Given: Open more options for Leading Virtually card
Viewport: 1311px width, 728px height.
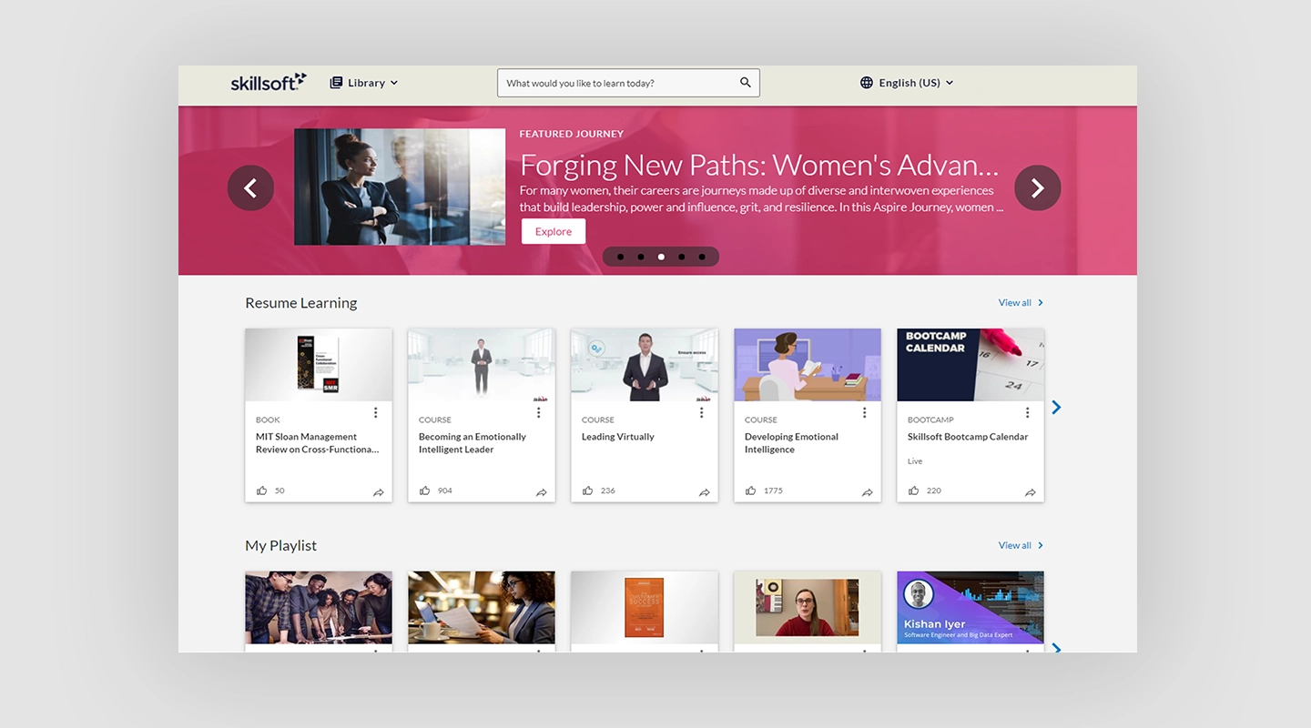Looking at the screenshot, I should click(x=701, y=413).
